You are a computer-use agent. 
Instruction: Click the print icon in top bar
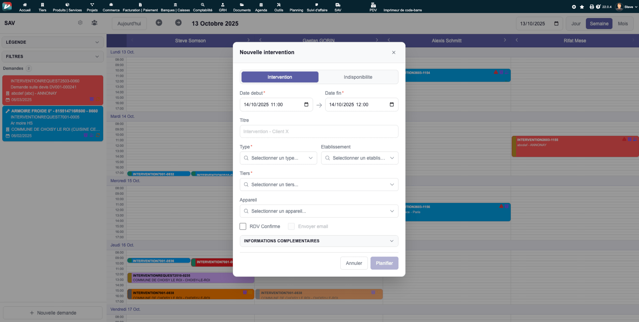click(592, 7)
